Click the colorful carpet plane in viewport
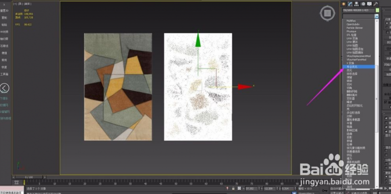 point(118,87)
